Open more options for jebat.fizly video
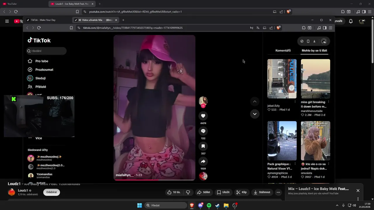Image resolution: width=374 pixels, height=210 pixels. click(295, 102)
